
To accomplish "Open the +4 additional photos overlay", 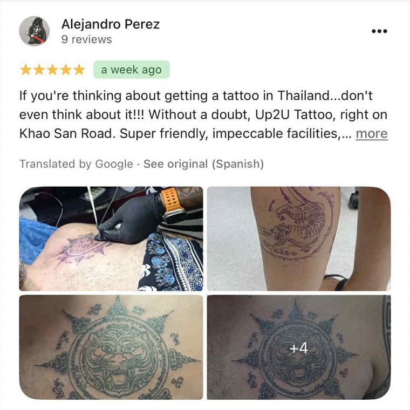I will [x=299, y=347].
